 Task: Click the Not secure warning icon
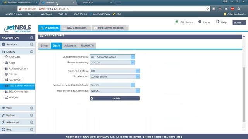pos(20,9)
